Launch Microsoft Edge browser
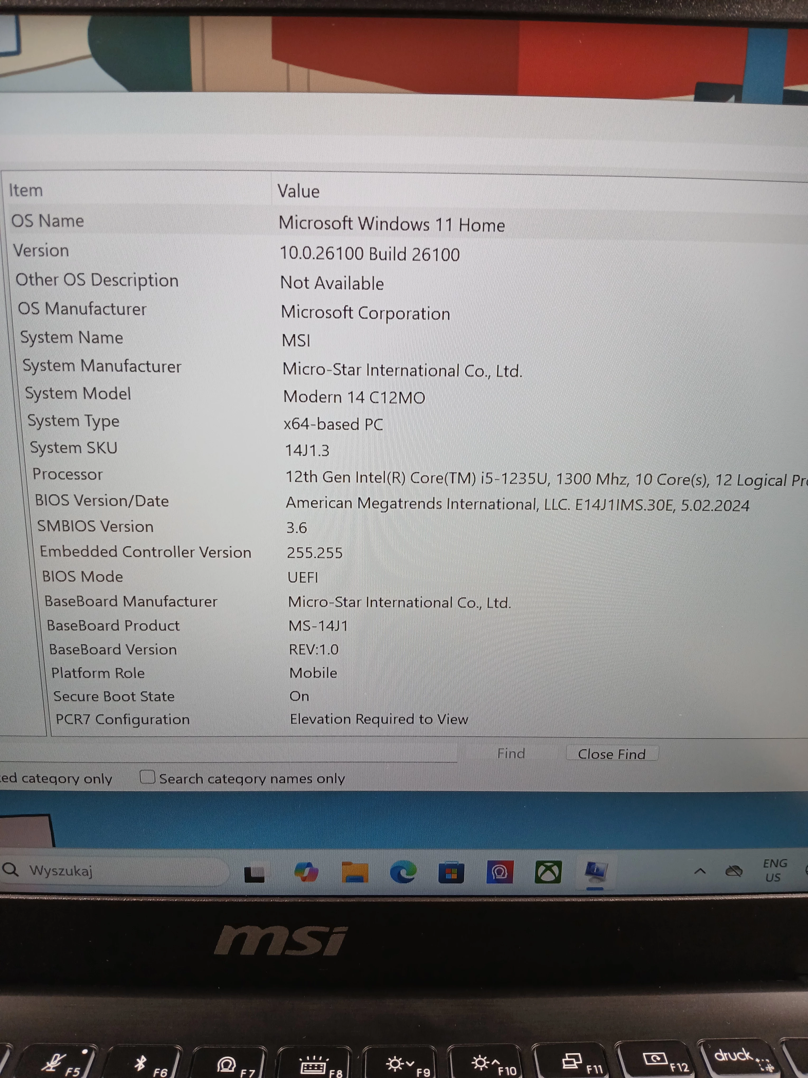 click(403, 872)
